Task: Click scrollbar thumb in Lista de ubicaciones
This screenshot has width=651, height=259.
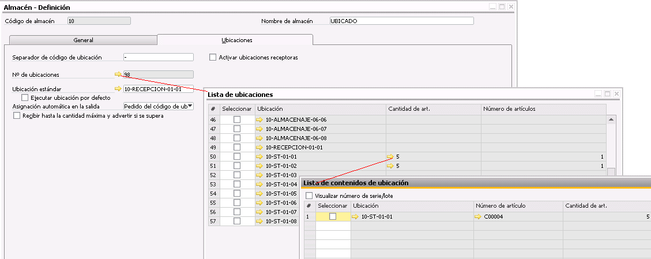Action: coord(611,172)
